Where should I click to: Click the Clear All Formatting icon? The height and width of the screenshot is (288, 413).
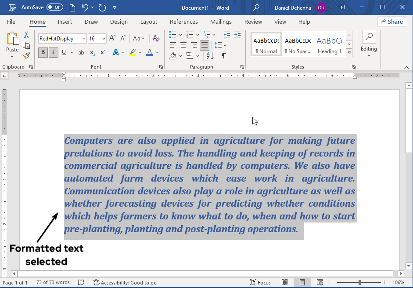tap(156, 39)
